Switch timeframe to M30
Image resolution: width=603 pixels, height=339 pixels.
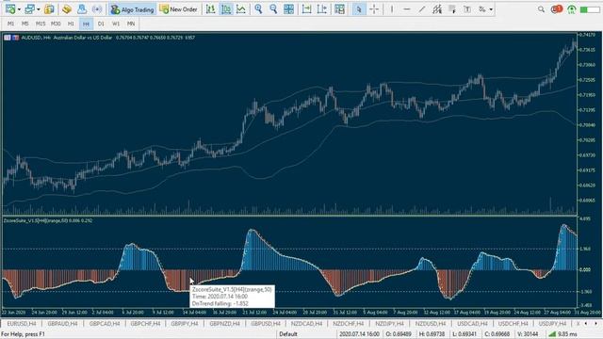tap(56, 24)
